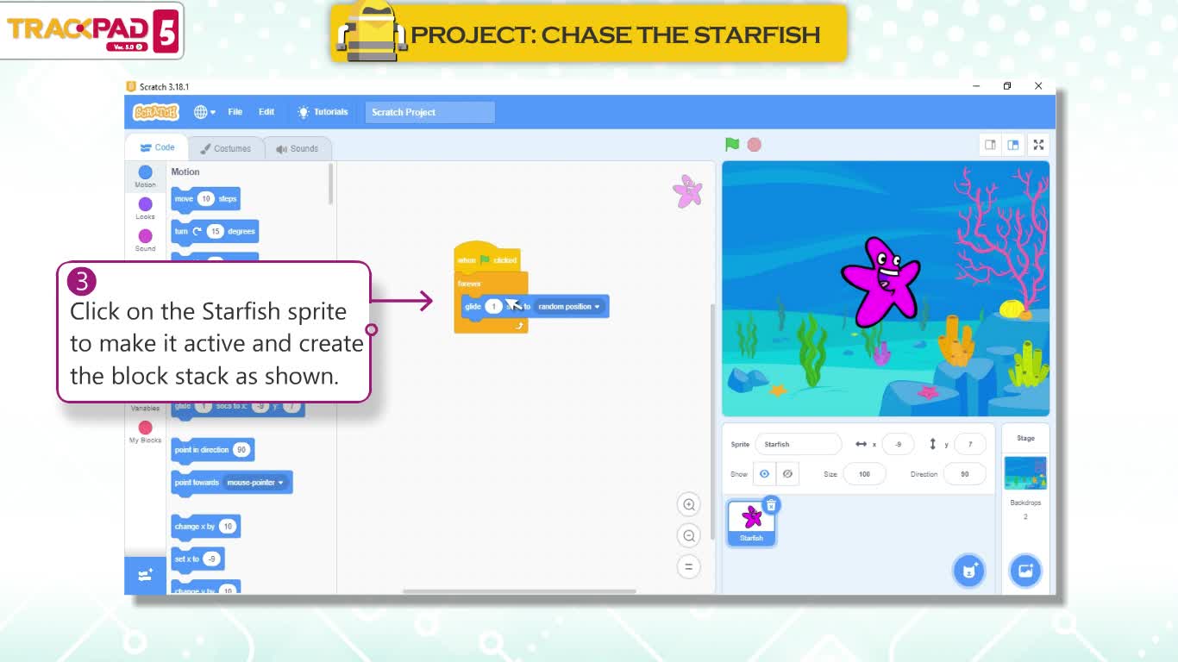Edit the sprite Size field
Screen dimensions: 1178x662
[864, 474]
